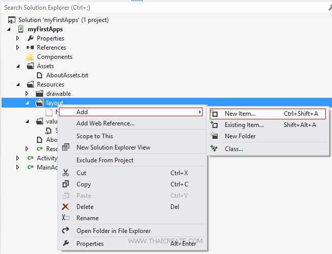
Task: Click the References node icon
Action: (30, 47)
